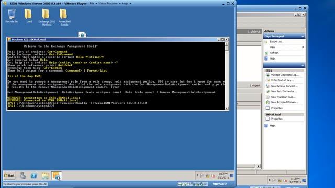Select New Receive Connector action
Screen dimensions: 335x188
point(284,86)
